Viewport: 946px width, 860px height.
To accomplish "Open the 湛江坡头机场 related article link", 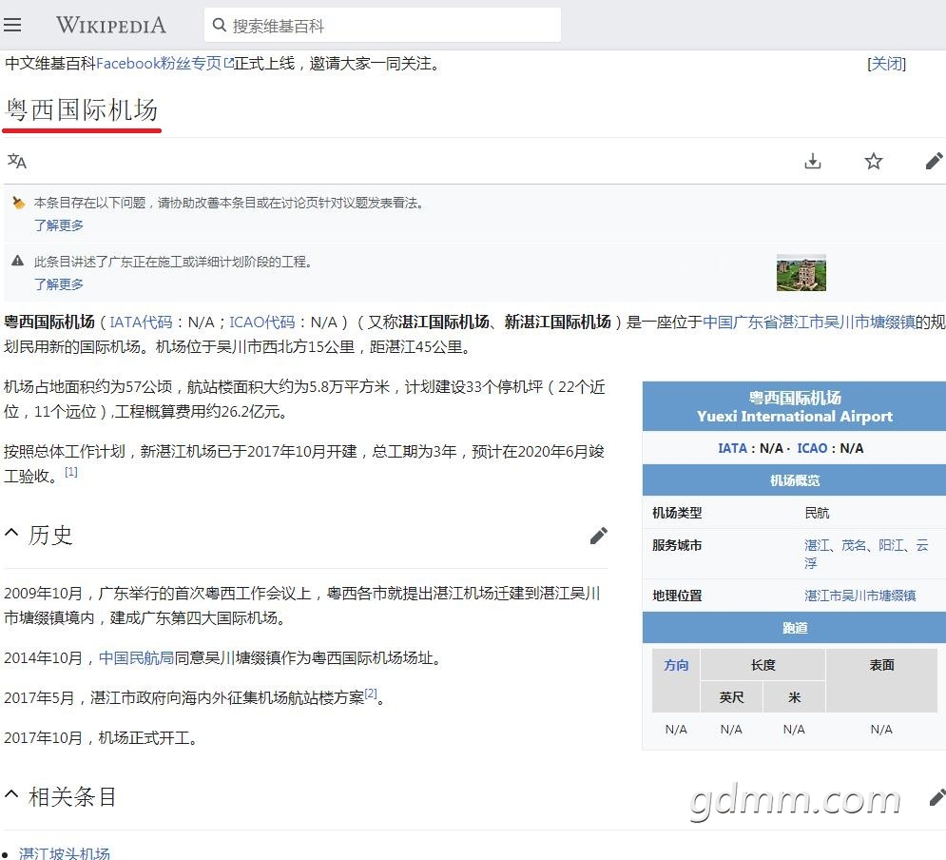I will pyautogui.click(x=65, y=853).
